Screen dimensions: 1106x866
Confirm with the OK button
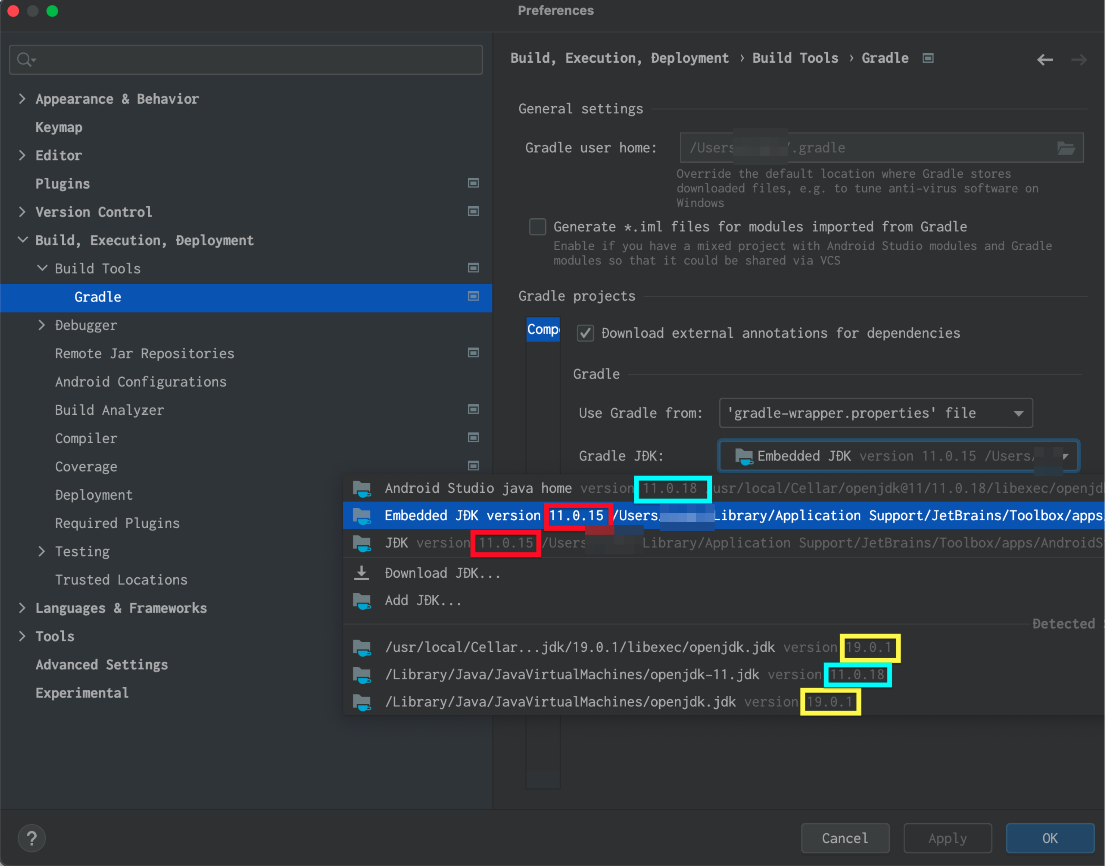(1050, 839)
